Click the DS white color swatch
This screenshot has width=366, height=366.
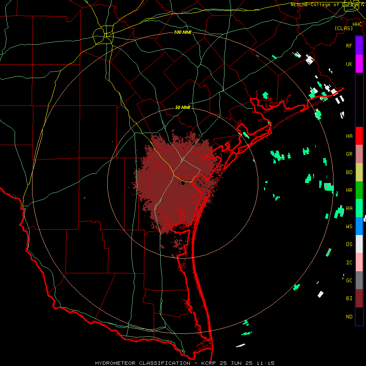tap(359, 244)
